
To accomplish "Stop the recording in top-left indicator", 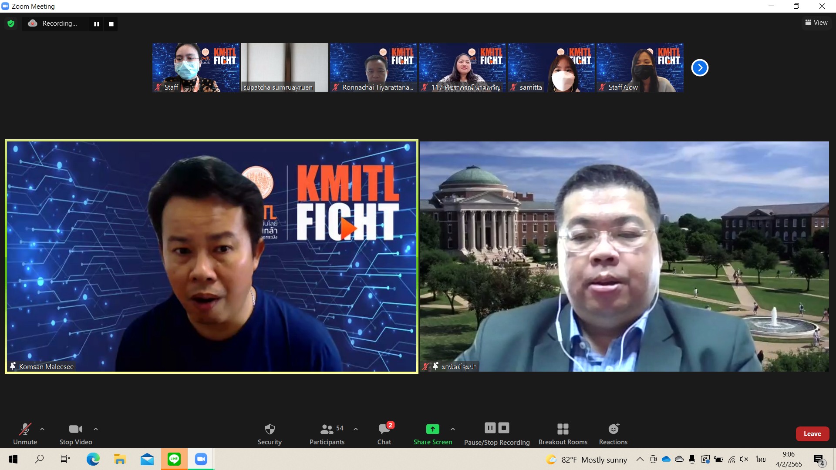I will click(x=111, y=24).
